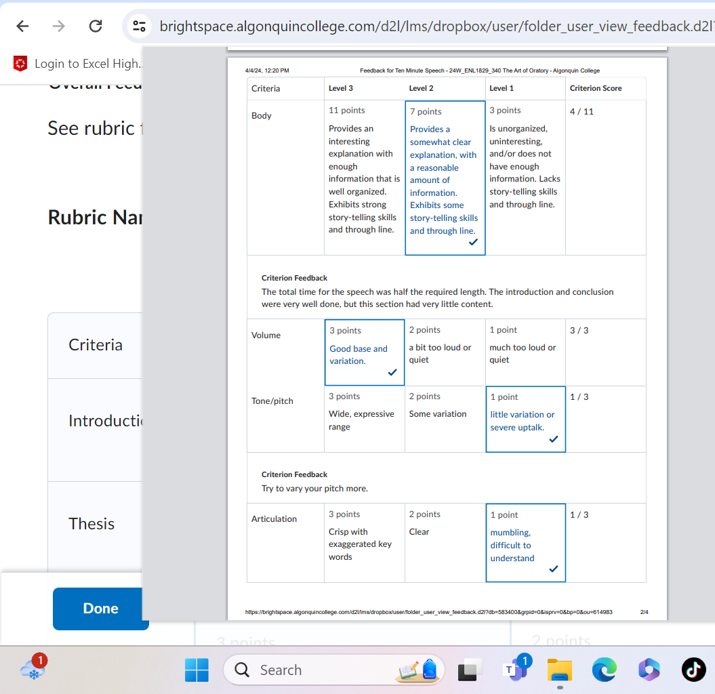Click the Body feedback about speech total time
The height and width of the screenshot is (694, 715).
[x=437, y=298]
